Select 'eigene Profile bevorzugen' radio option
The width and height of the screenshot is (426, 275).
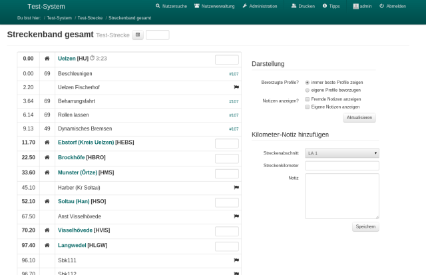click(307, 89)
